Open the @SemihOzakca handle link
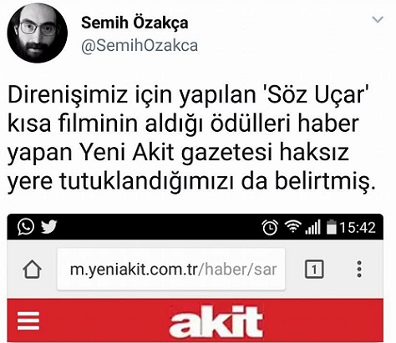396x343 pixels. click(x=140, y=46)
